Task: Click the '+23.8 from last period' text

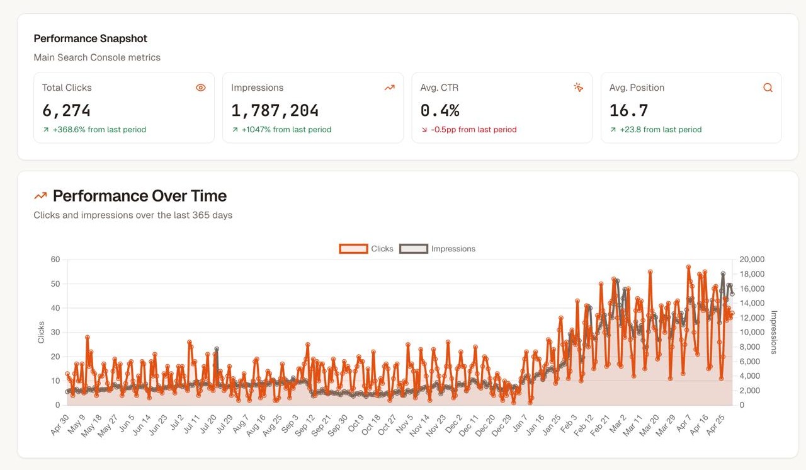Action: click(x=661, y=130)
